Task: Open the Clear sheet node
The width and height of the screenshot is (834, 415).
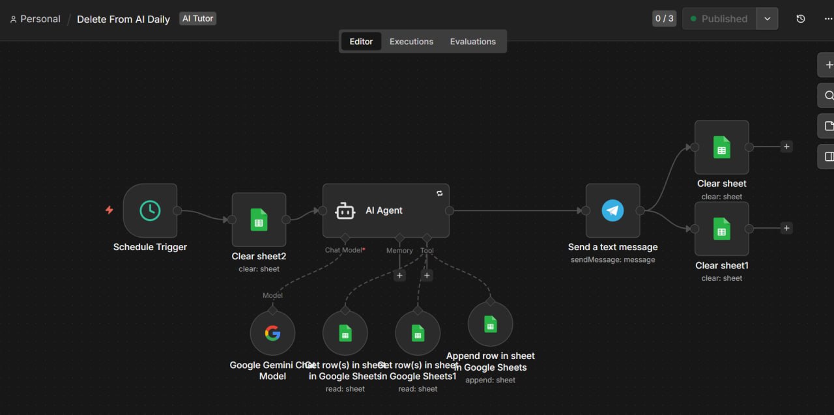Action: [x=721, y=147]
